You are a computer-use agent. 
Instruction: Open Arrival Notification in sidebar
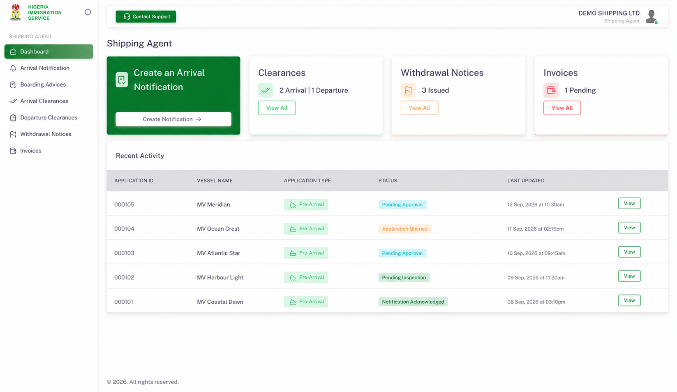[x=49, y=68]
